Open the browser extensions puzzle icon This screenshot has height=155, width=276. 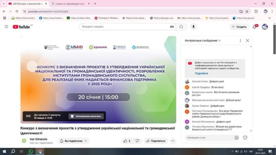point(256,11)
